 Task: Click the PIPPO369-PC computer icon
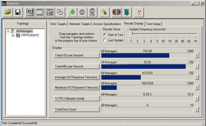pos(18,35)
